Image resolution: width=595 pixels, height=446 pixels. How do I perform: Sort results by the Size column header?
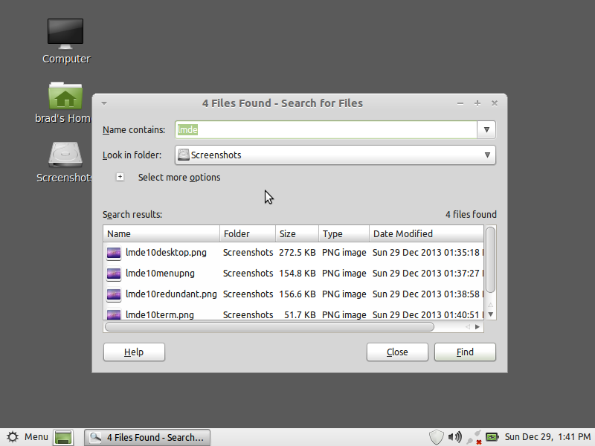[297, 233]
